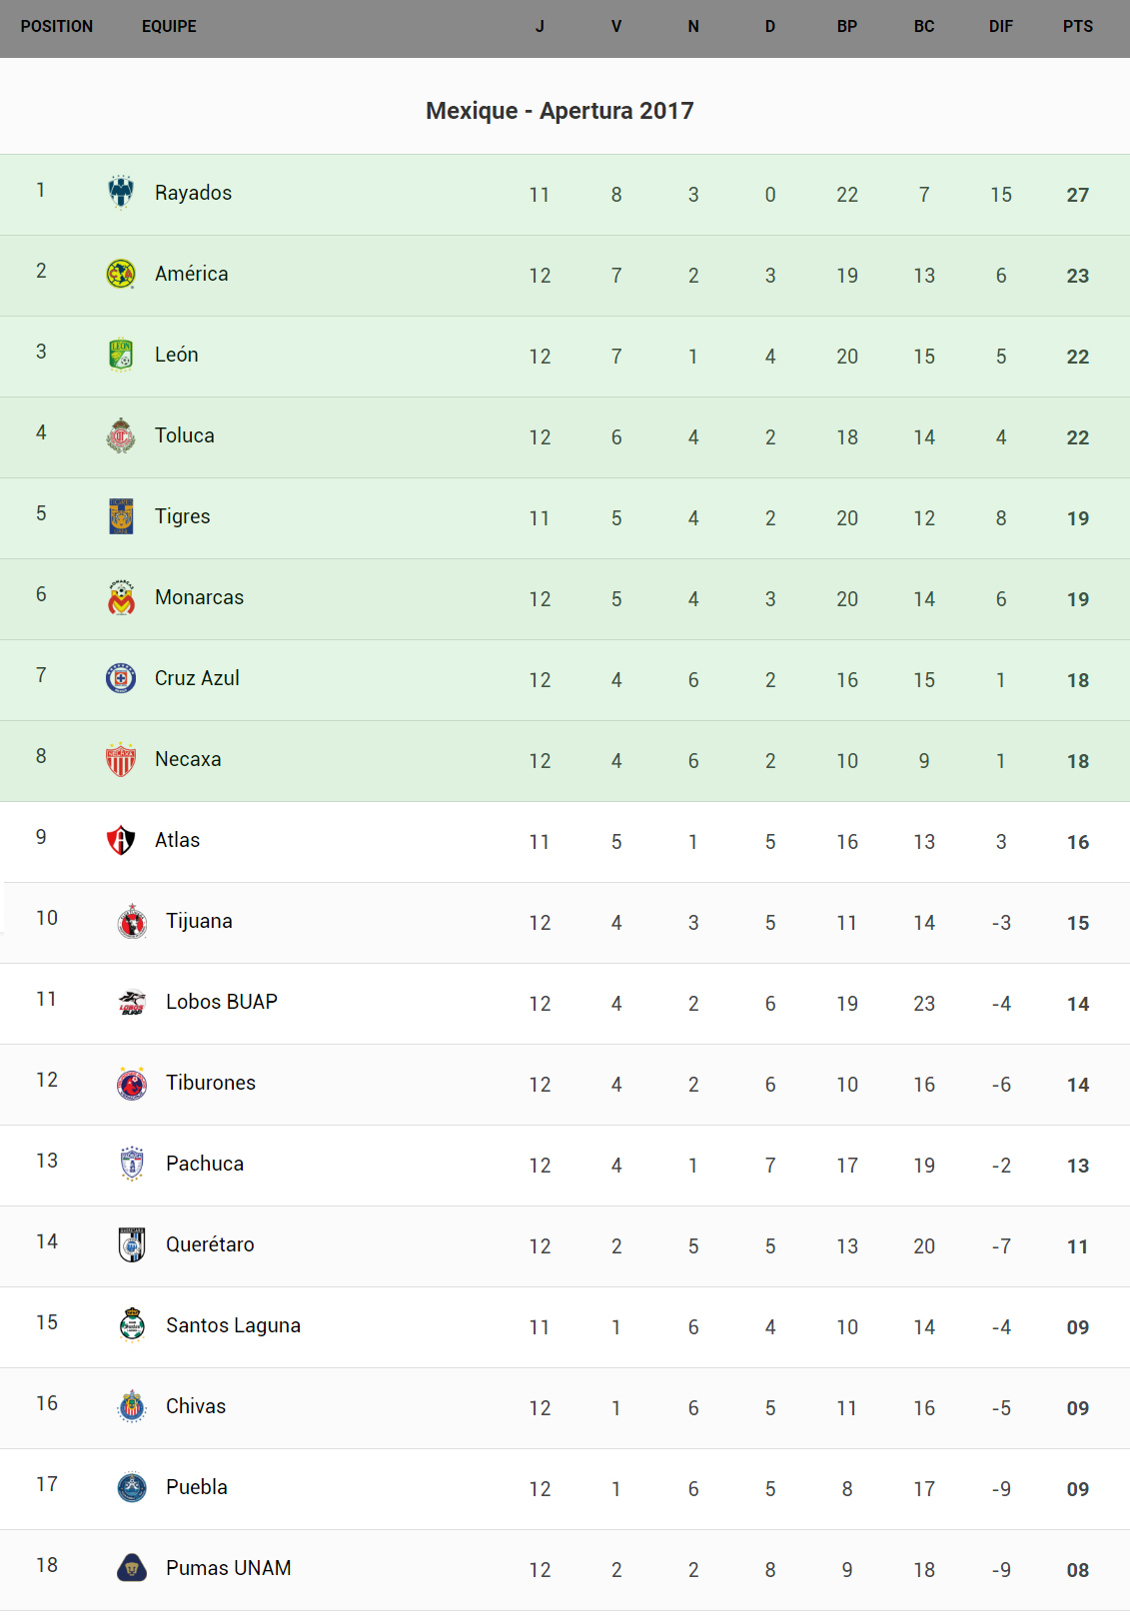
Task: Click the Mexique - Apertura 2017 title
Action: coord(560,111)
